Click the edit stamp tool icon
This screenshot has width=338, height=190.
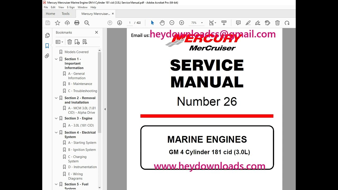267,23
